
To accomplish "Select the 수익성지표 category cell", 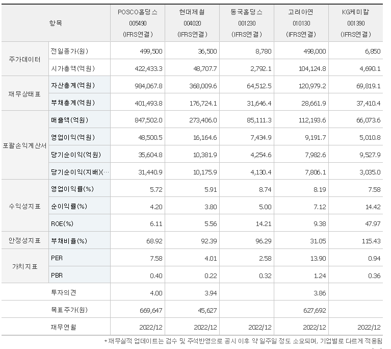I will [24, 206].
